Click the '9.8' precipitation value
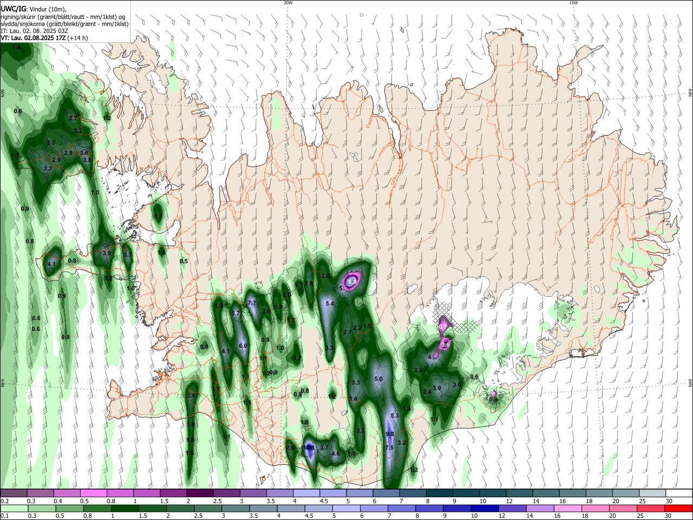The height and width of the screenshot is (520, 693). (390, 434)
